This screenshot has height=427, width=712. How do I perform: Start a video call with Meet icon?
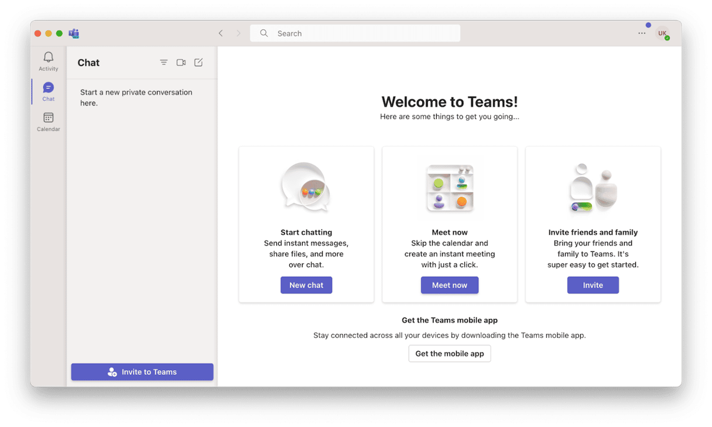tap(181, 63)
